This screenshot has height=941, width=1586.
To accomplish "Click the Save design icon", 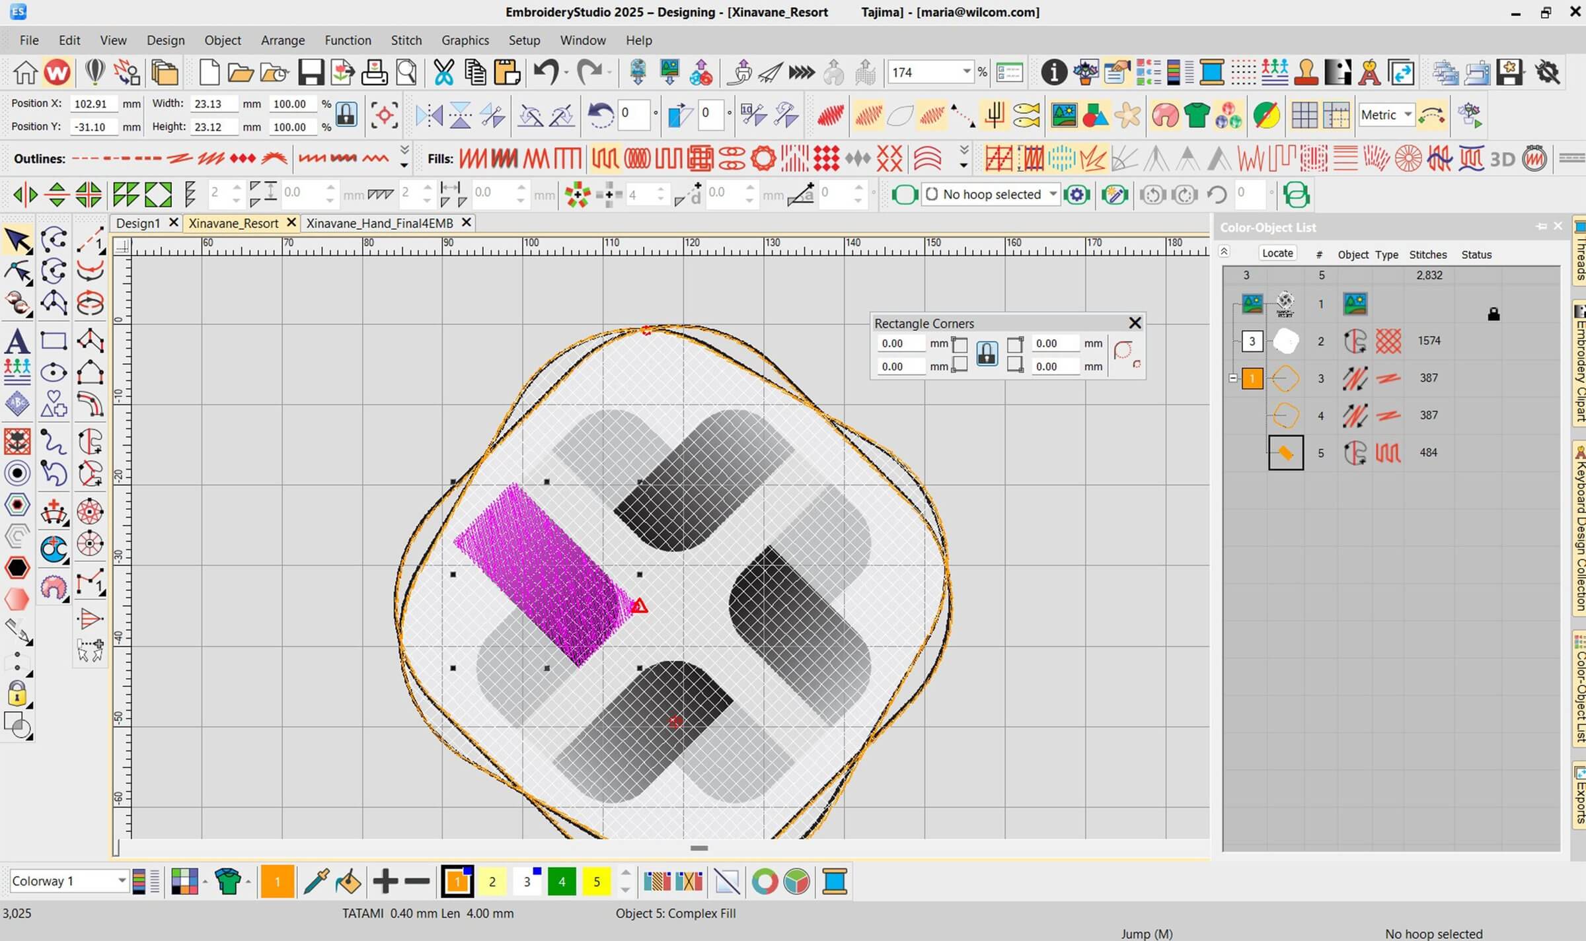I will tap(311, 73).
